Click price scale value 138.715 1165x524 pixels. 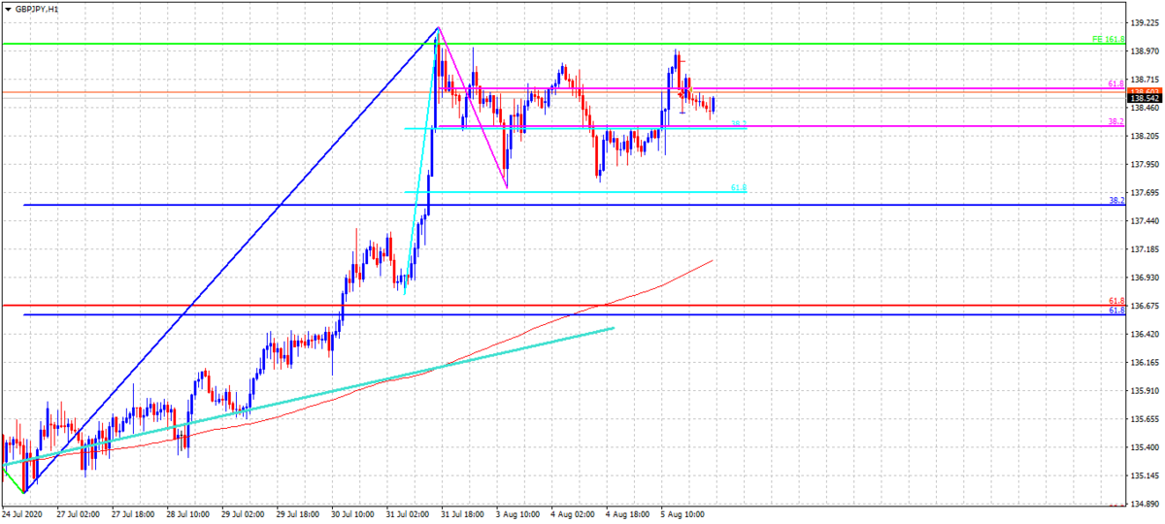point(1145,80)
